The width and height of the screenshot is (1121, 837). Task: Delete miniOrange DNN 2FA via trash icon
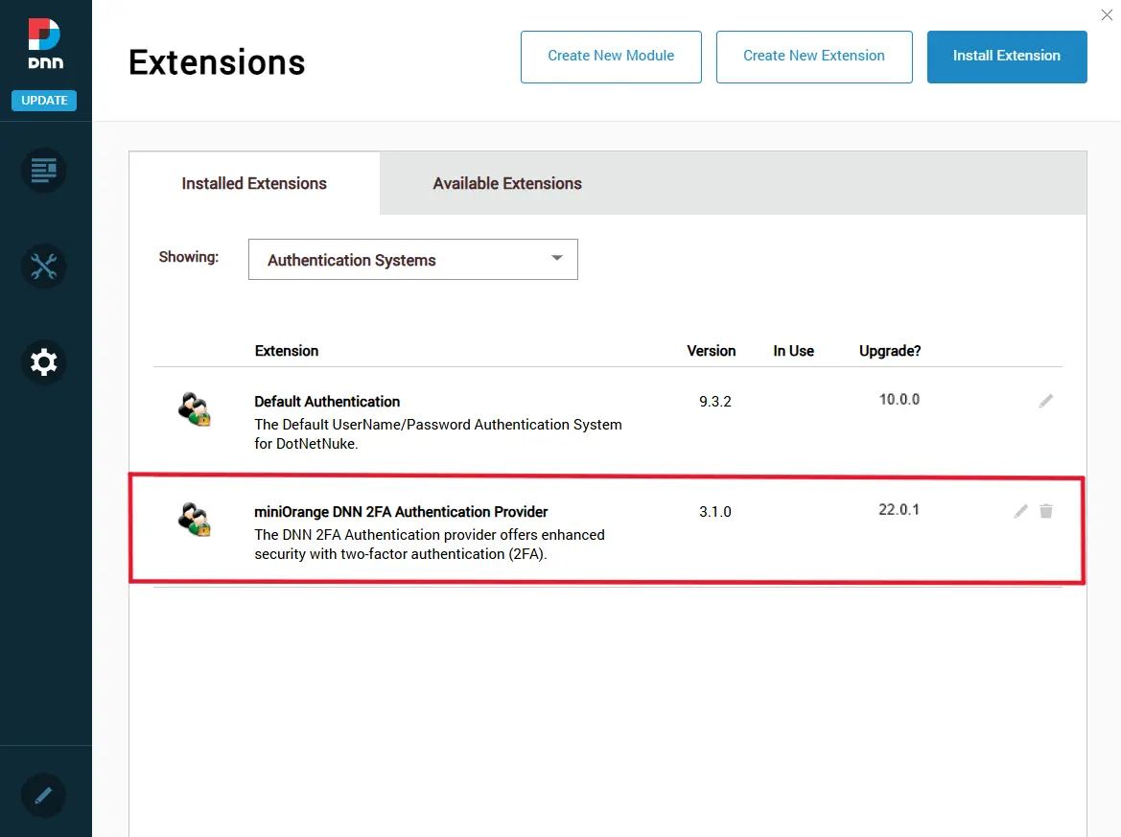click(1046, 510)
